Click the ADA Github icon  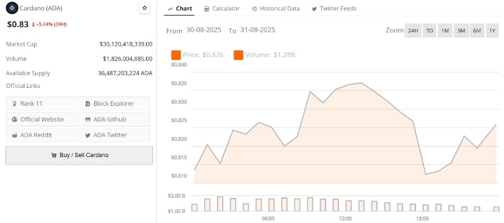pos(88,120)
